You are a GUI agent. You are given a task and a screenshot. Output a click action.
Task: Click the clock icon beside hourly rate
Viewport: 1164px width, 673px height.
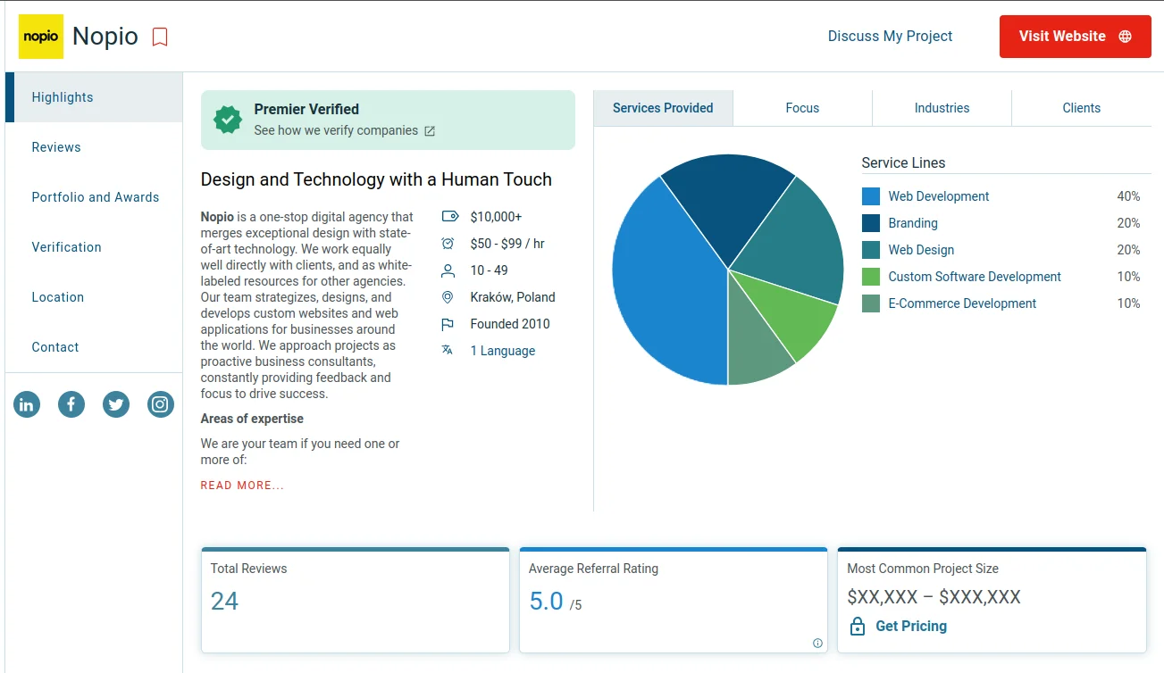pos(448,244)
